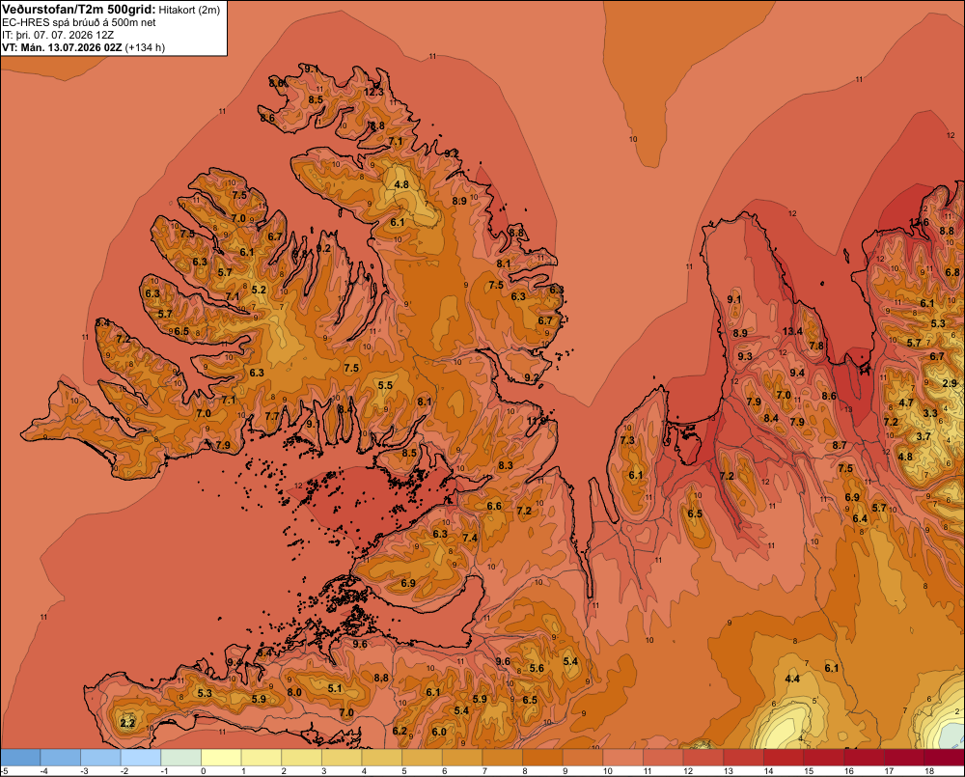
Task: Click the '-5' legend scale label
Action: [4, 771]
